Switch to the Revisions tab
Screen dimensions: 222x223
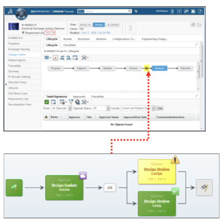pos(84,39)
